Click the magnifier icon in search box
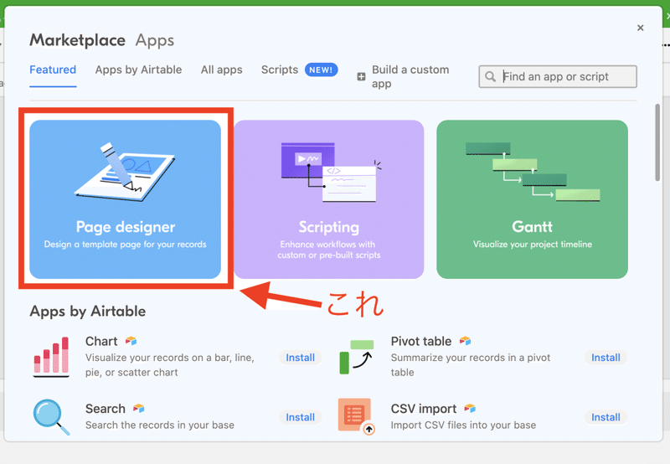This screenshot has height=464, width=670. 490,76
